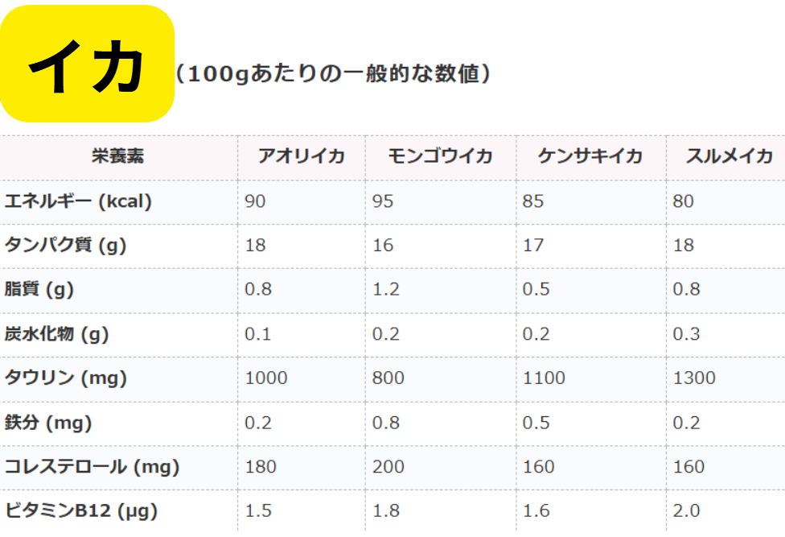Click the アオリイカ energy value 90
Viewport: 785px width, 537px height.
click(255, 201)
